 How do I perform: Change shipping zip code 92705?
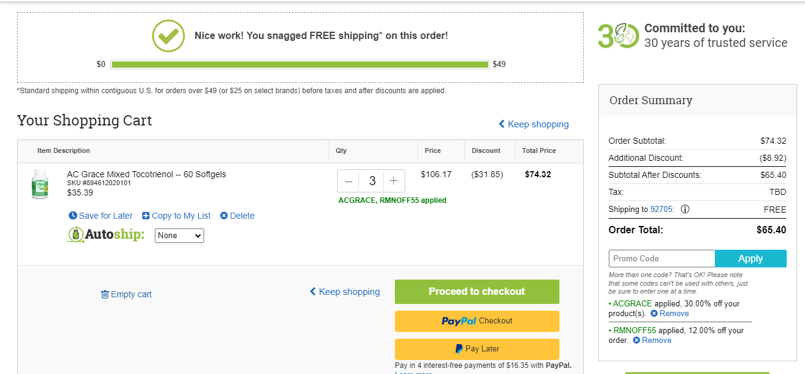click(661, 209)
